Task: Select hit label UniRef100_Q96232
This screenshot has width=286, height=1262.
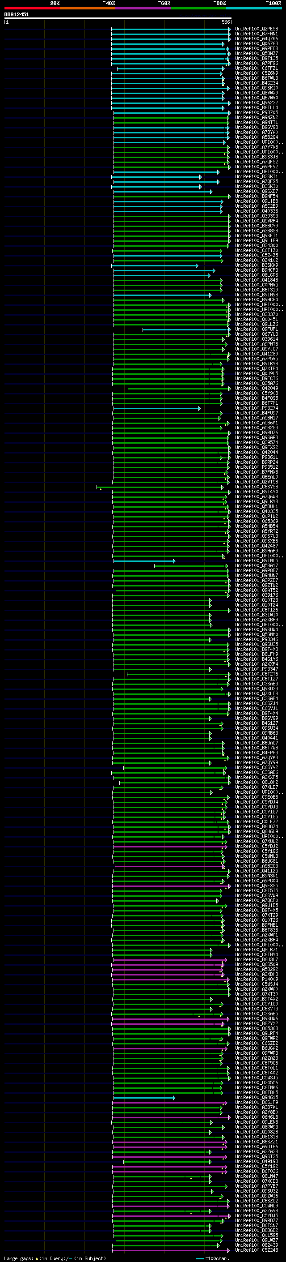Action: pyautogui.click(x=257, y=103)
